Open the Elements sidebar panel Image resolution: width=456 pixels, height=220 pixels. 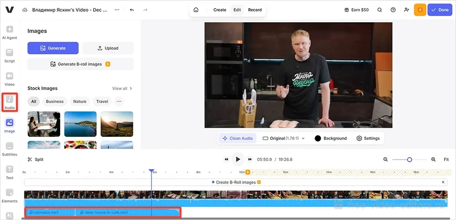click(10, 196)
